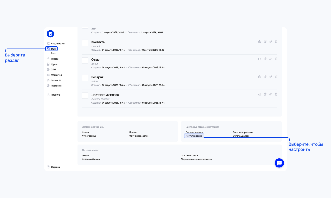Open Справка help
Image resolution: width=331 pixels, height=198 pixels.
click(x=53, y=167)
